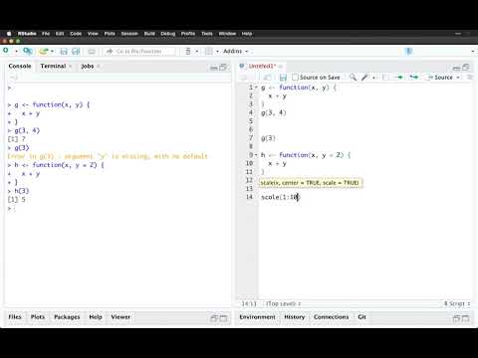478x358 pixels.
Task: Click the compile report notebook icon
Action: pos(385,78)
